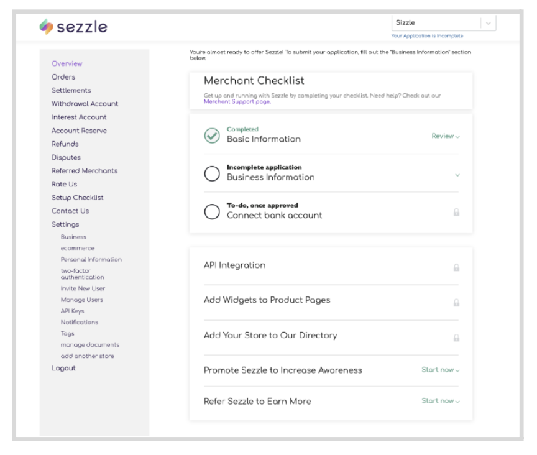Image resolution: width=537 pixels, height=455 pixels.
Task: Click lock icon beside Connect bank account
Action: pos(456,212)
